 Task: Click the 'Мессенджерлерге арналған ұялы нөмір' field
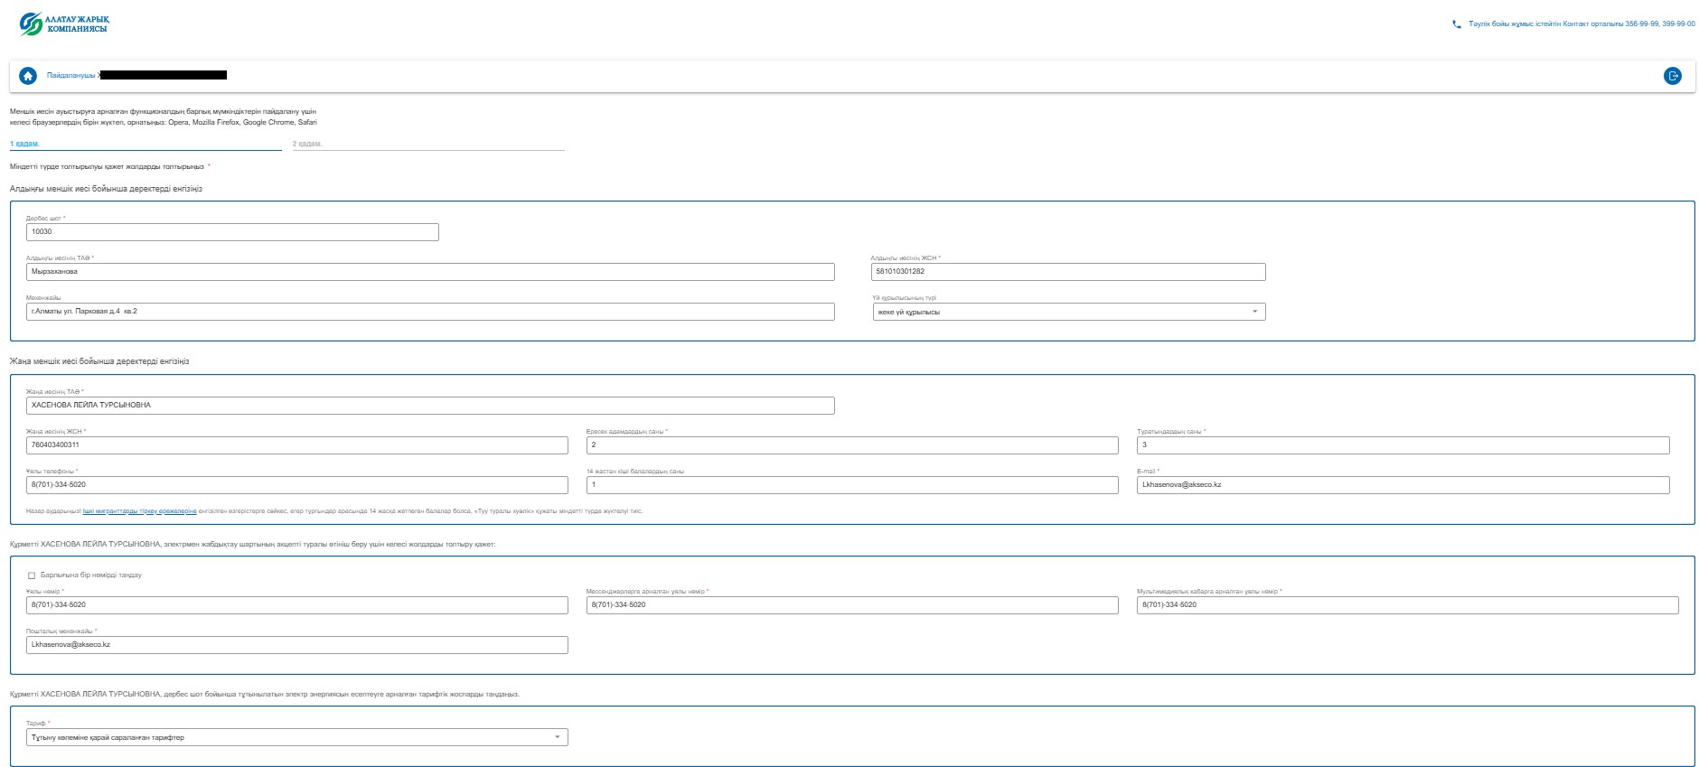851,605
